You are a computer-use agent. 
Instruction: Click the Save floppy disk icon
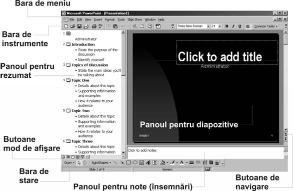pos(79,26)
